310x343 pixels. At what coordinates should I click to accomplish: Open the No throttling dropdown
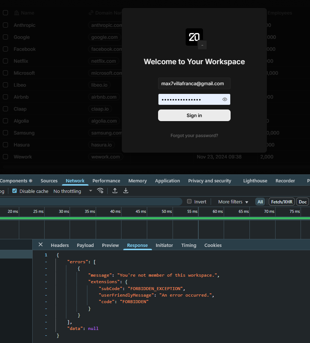[x=73, y=191]
